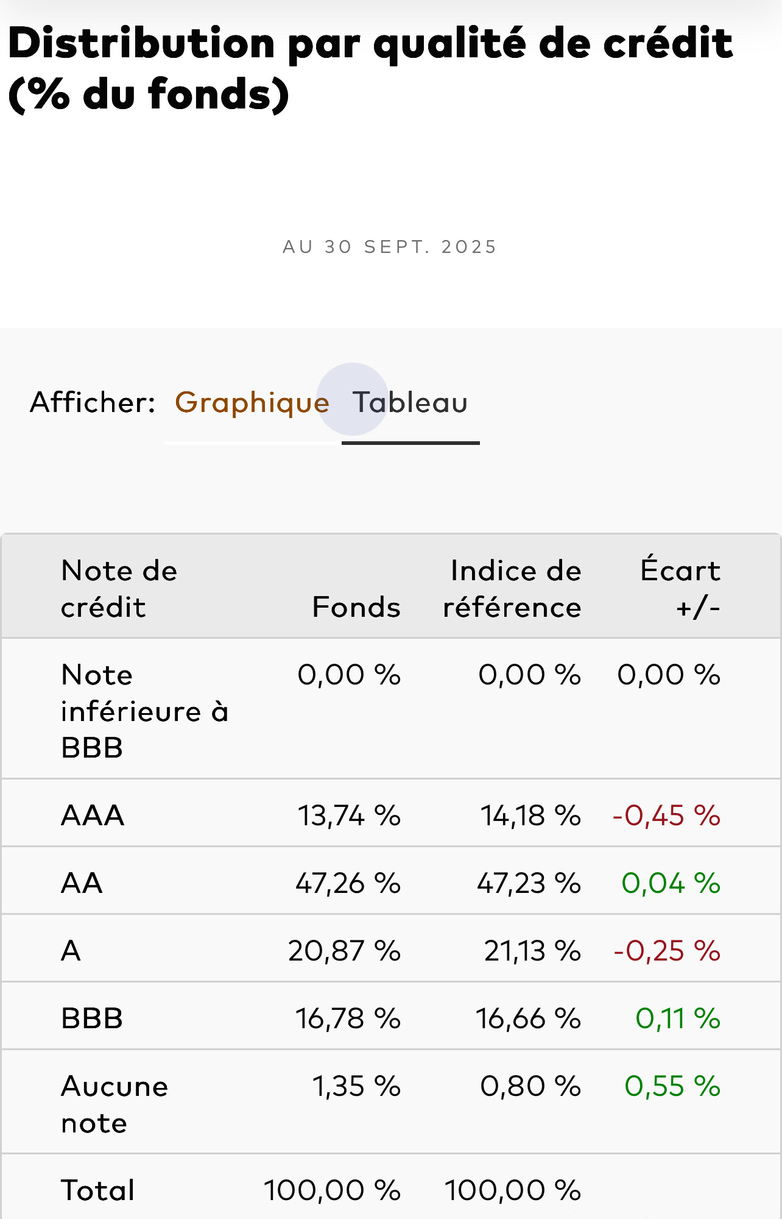
Task: Select the Tableau view tab
Action: pyautogui.click(x=410, y=403)
